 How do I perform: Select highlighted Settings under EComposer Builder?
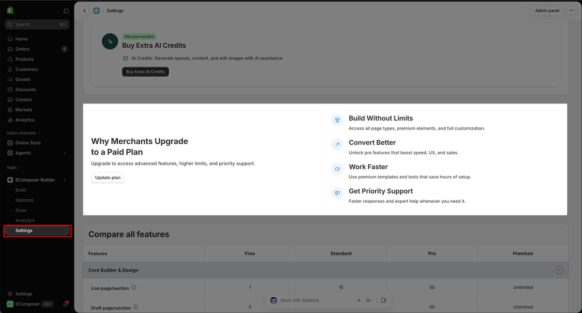click(37, 231)
